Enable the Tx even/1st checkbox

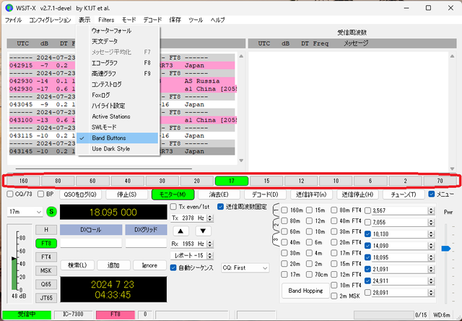(174, 207)
